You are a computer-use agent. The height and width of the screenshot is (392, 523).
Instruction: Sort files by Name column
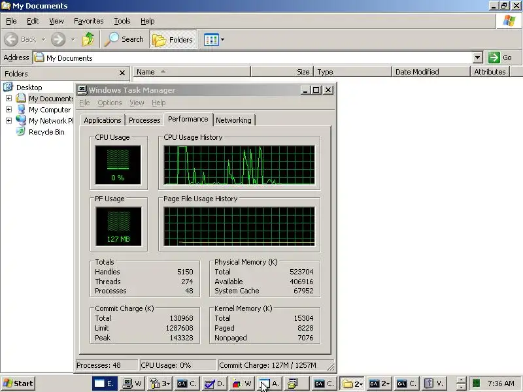click(192, 72)
